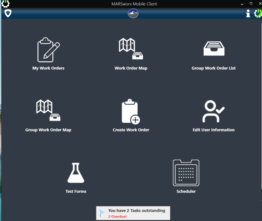Minimize the MARSworx Mobile Client window
The height and width of the screenshot is (221, 262).
coord(242,4)
